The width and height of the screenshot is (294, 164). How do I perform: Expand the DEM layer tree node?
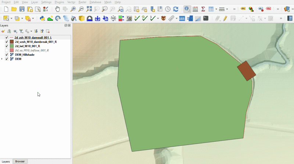2,59
